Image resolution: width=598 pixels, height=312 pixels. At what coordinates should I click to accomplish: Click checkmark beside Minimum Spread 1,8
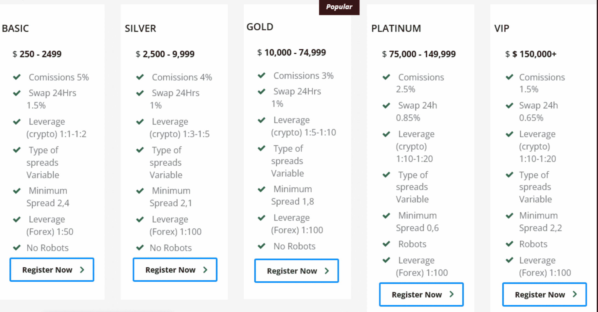262,189
